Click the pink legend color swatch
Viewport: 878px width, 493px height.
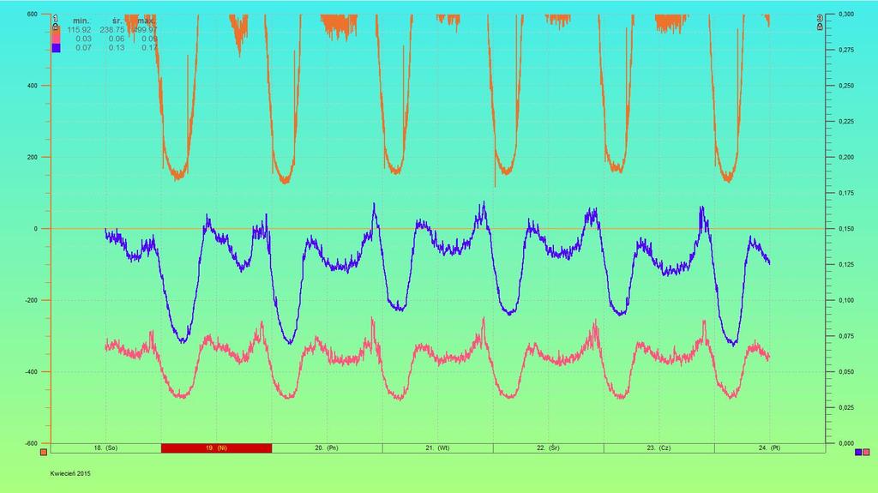pyautogui.click(x=56, y=39)
